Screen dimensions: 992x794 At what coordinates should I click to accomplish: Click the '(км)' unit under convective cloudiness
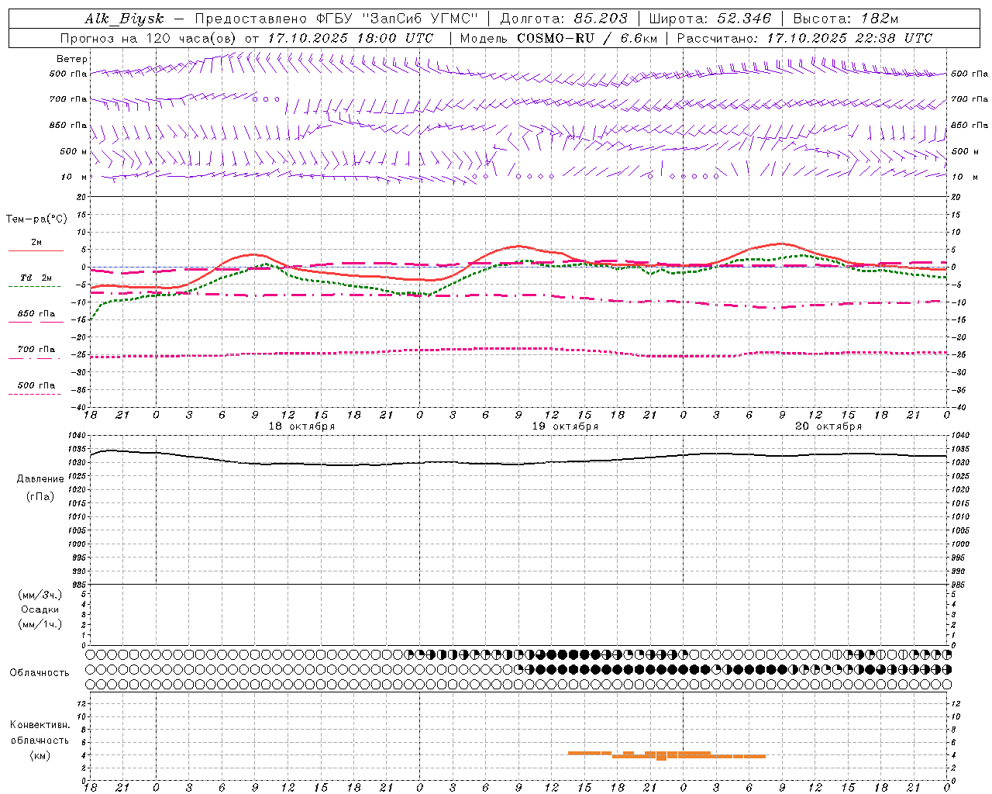tap(40, 755)
